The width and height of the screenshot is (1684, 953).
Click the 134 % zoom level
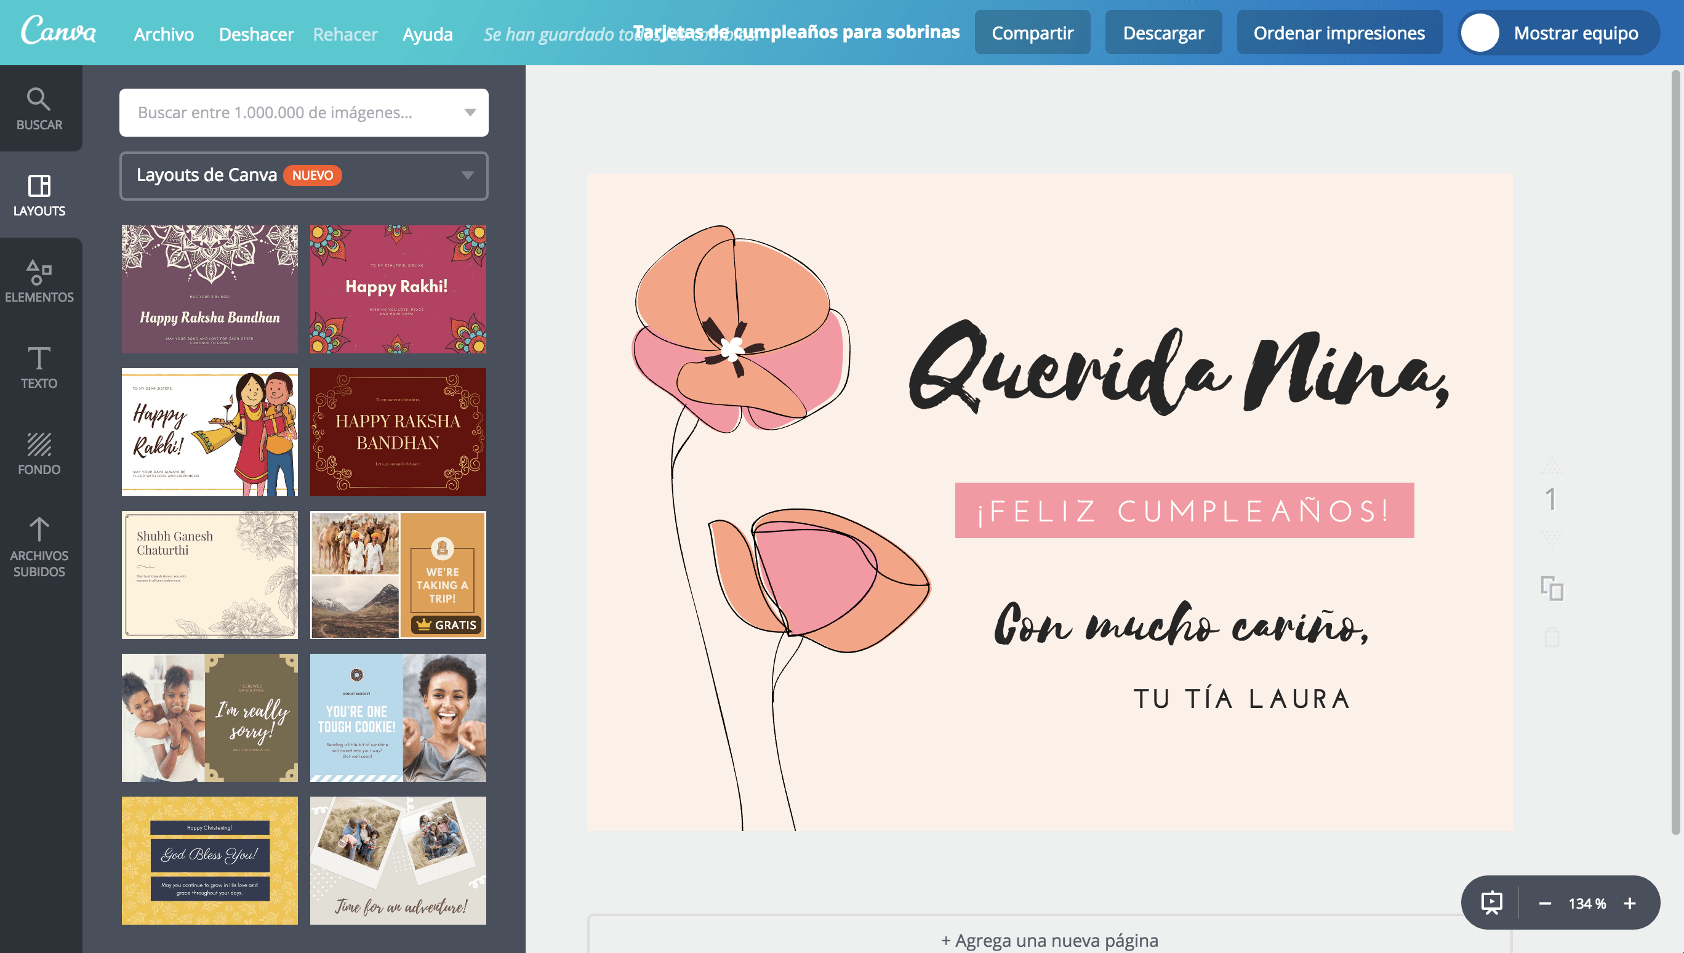1587,903
